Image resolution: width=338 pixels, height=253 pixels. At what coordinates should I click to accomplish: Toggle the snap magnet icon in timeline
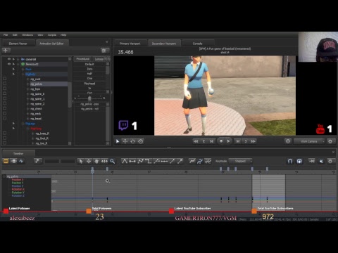point(290,161)
